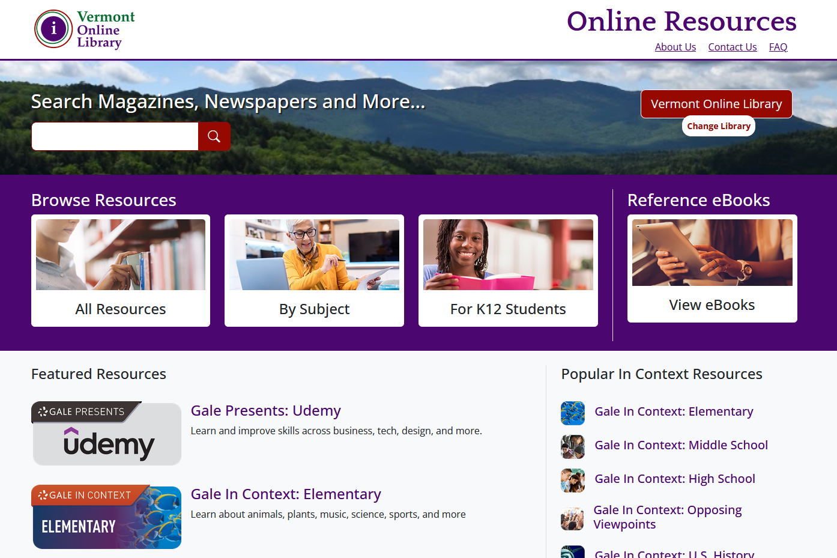Browse resources By Subject
837x558 pixels.
click(314, 270)
